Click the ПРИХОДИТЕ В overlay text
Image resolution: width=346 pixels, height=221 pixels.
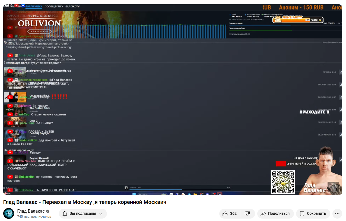tap(314, 112)
